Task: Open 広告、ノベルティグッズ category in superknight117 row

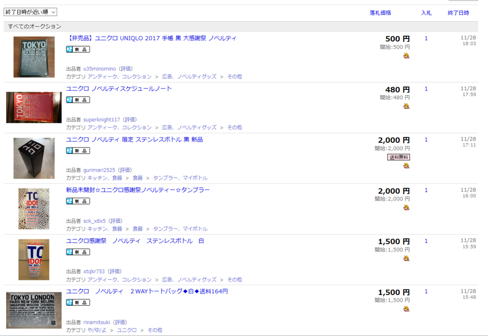Action: pyautogui.click(x=189, y=128)
